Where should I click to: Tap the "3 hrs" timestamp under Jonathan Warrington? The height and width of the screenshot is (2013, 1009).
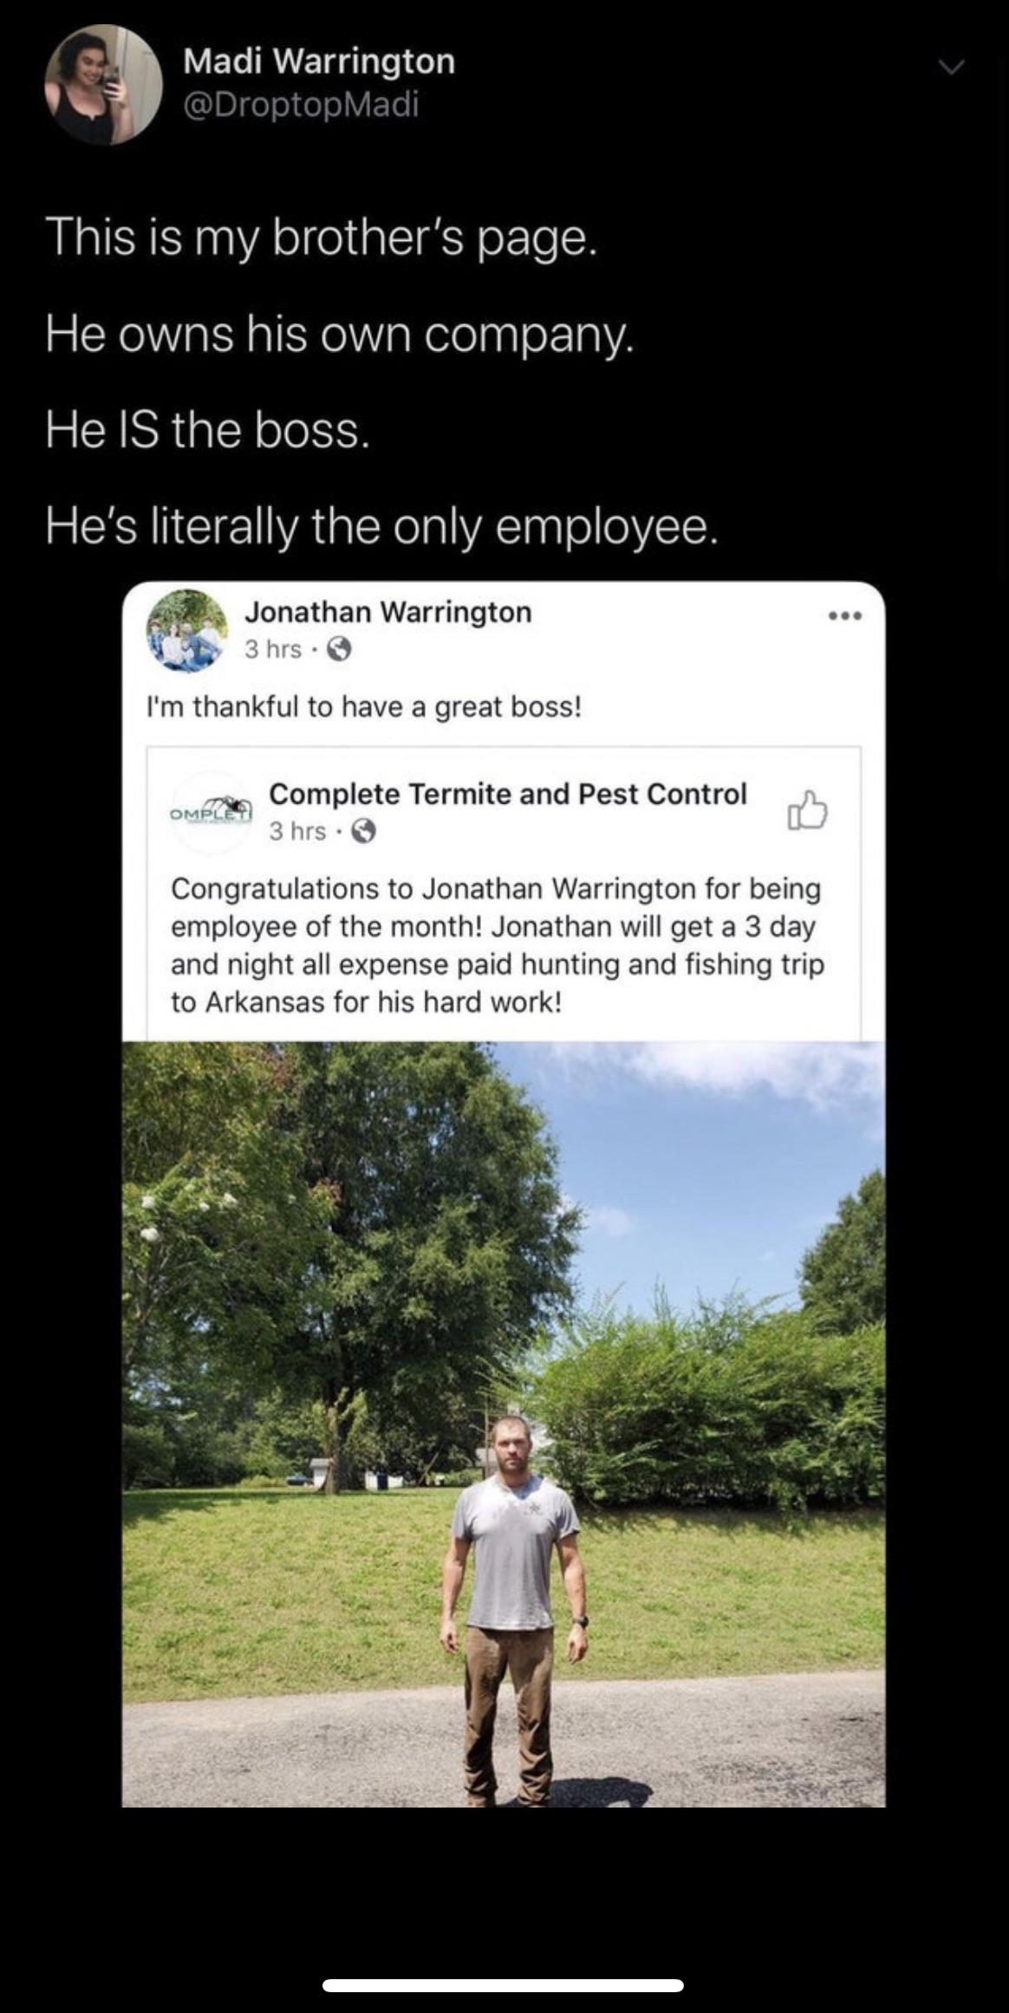[272, 649]
